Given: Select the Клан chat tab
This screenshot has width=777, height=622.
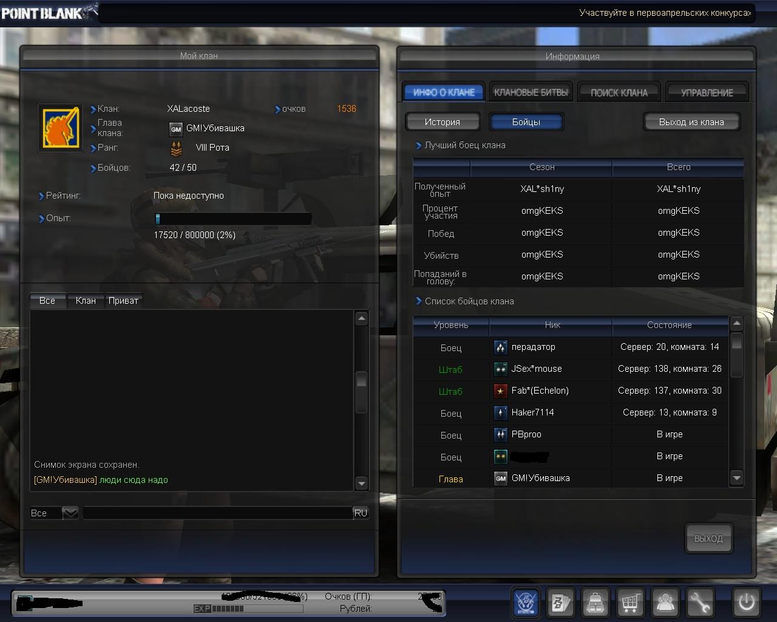Looking at the screenshot, I should click(86, 301).
